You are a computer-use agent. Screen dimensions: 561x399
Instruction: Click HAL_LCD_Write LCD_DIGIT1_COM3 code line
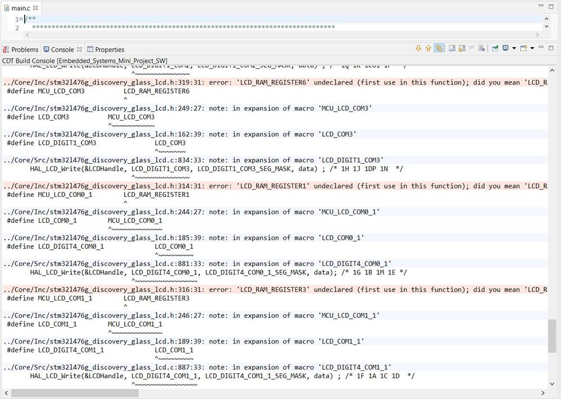[216, 169]
